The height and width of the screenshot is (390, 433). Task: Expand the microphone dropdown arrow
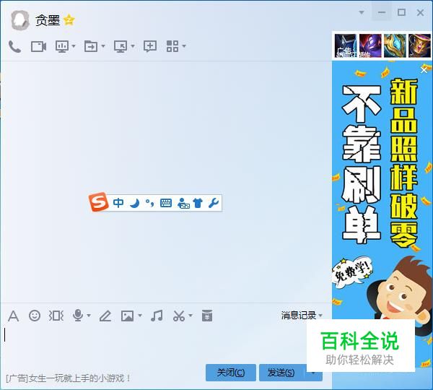point(89,316)
